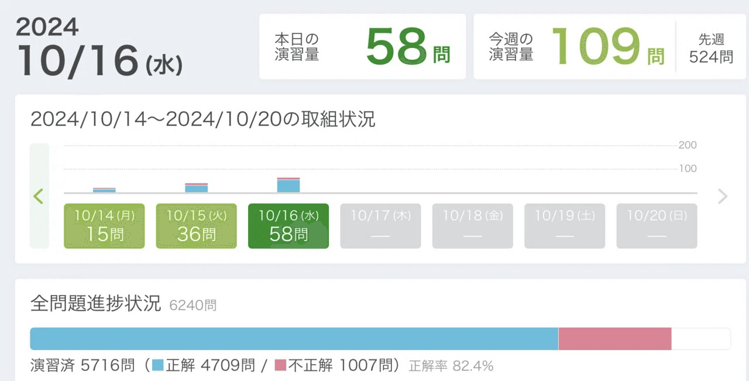Select the 10/15 (火) 36問 day card

coord(196,226)
